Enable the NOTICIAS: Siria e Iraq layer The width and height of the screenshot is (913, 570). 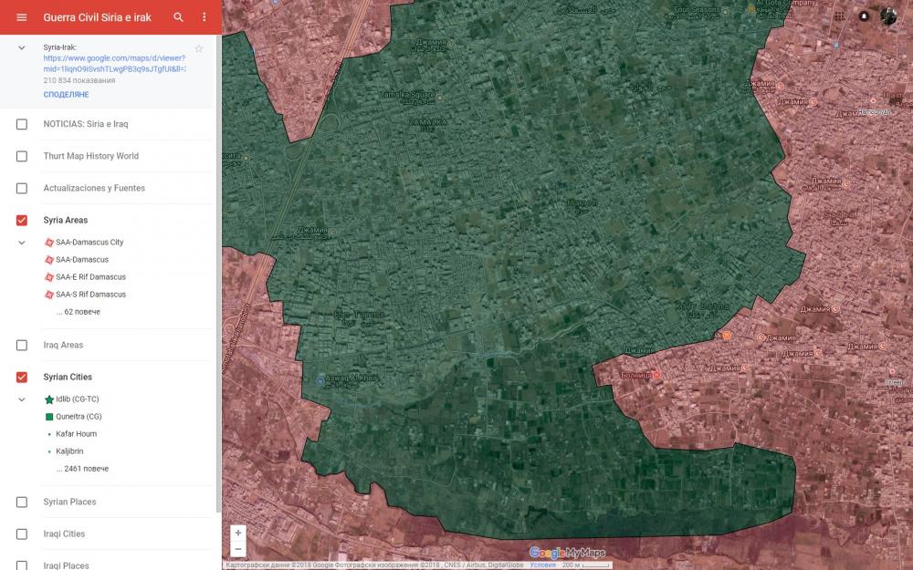point(22,124)
